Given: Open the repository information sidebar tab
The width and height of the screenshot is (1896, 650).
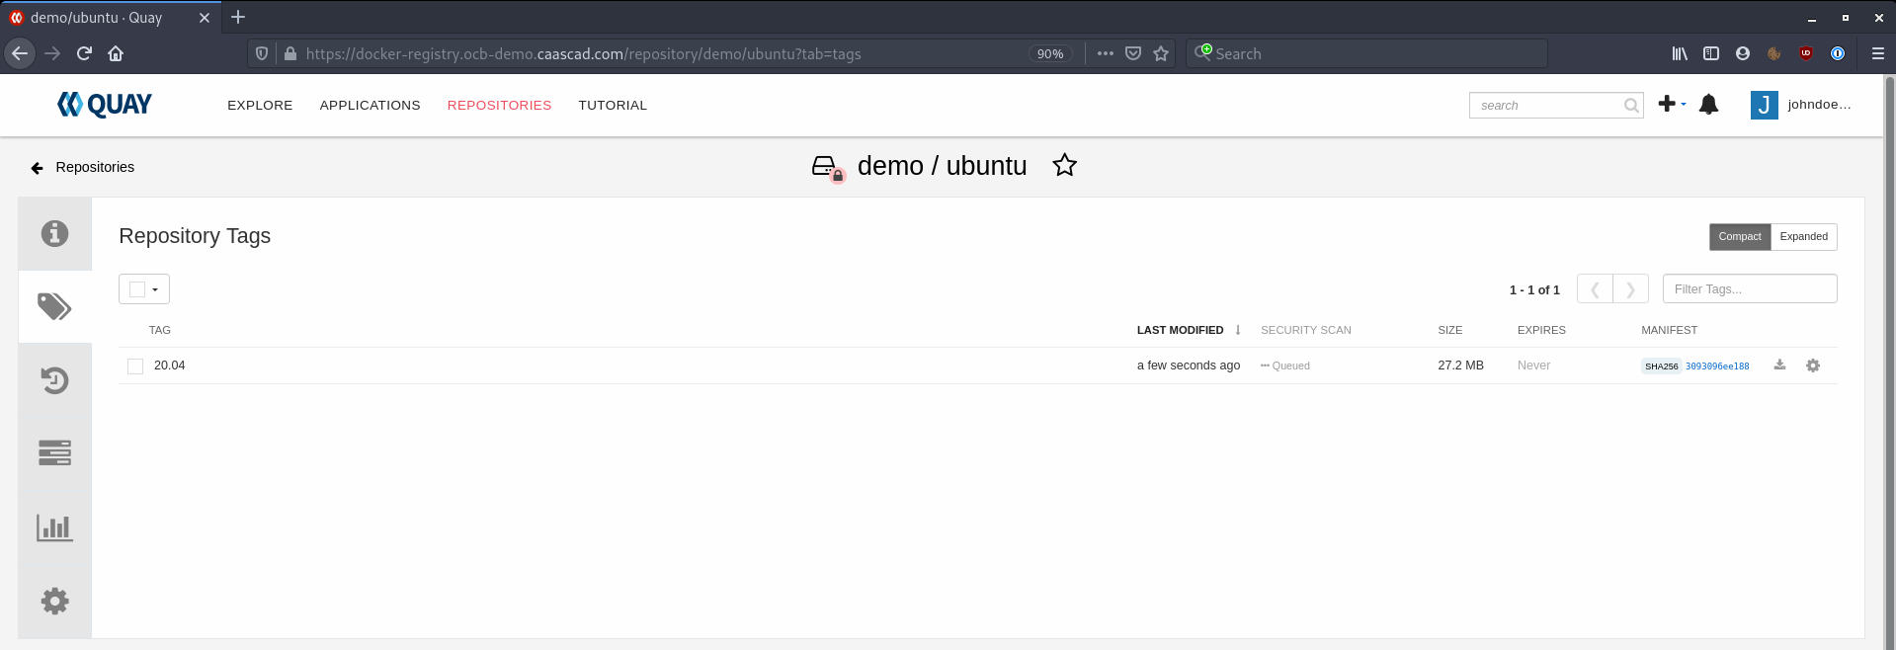Looking at the screenshot, I should click(54, 233).
